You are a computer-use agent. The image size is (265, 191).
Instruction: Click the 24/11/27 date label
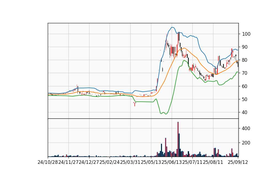point(68,162)
